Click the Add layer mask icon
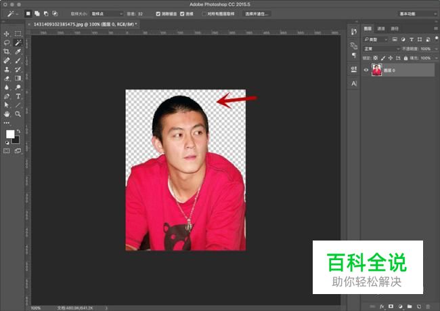Image resolution: width=440 pixels, height=311 pixels. (x=391, y=306)
